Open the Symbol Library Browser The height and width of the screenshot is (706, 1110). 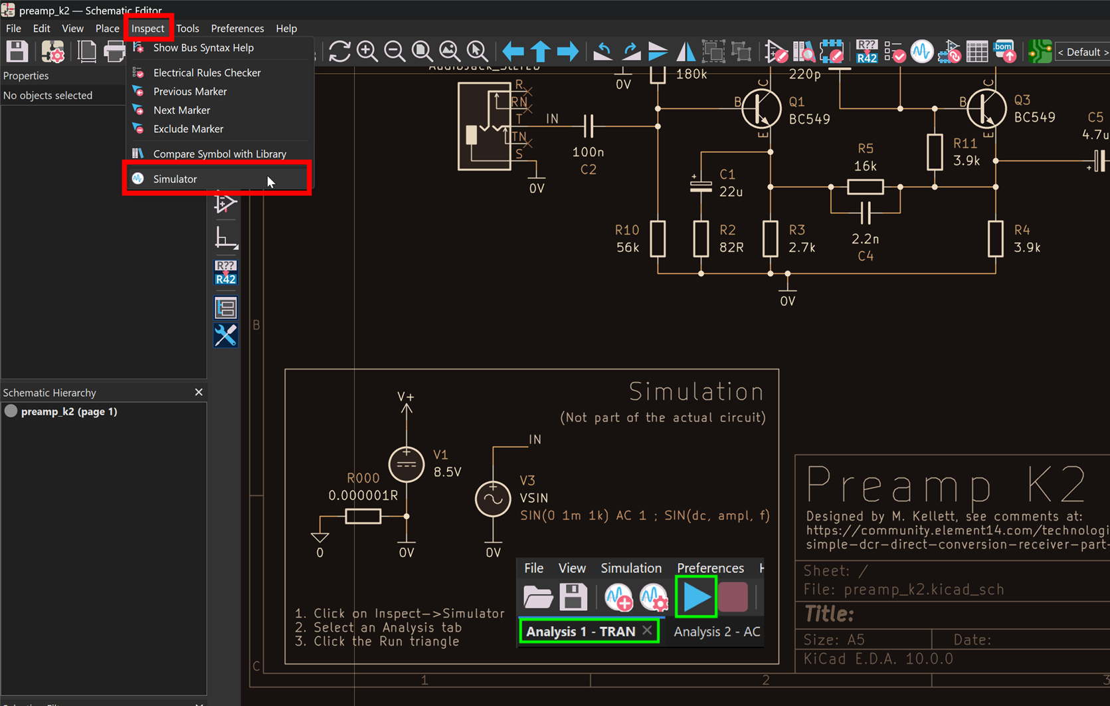click(804, 51)
